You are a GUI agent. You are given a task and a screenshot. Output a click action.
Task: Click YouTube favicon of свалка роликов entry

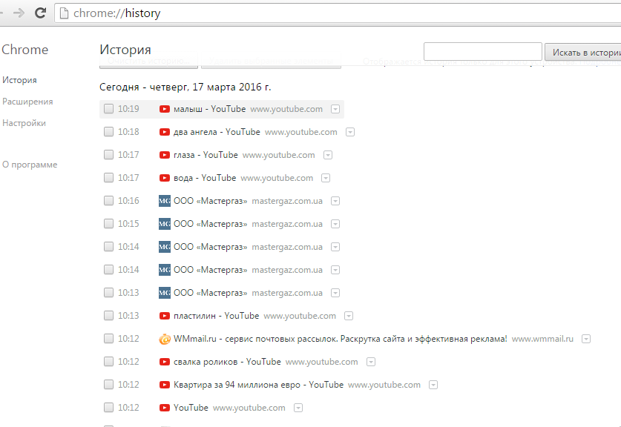(165, 361)
